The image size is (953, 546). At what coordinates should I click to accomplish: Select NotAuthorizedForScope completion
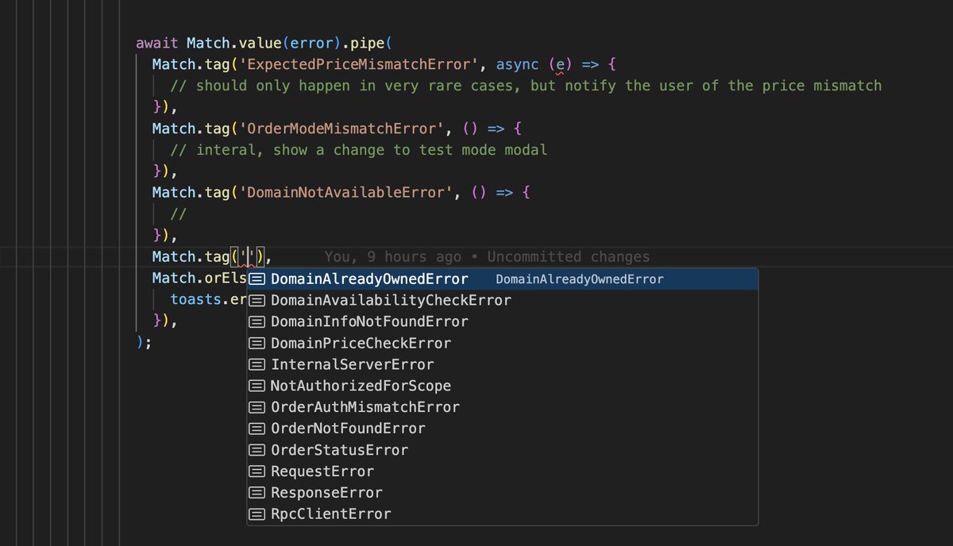click(x=503, y=386)
